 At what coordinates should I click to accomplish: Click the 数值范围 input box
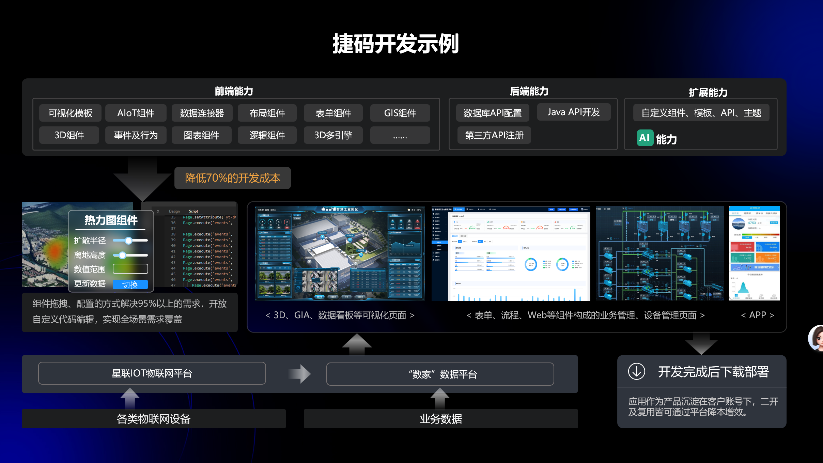coord(130,269)
